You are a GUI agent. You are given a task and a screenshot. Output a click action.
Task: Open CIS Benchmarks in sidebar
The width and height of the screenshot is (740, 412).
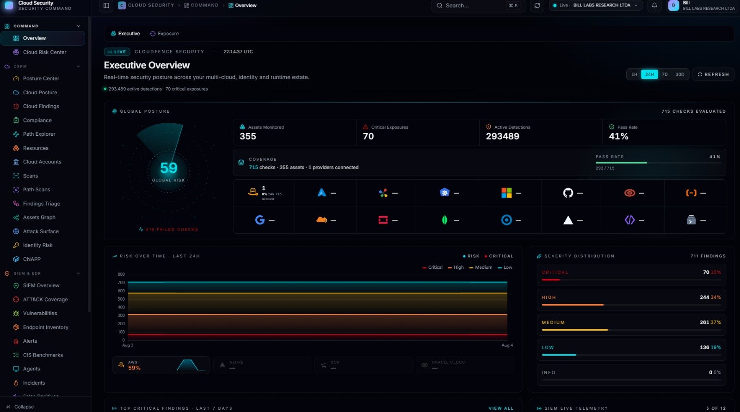(43, 355)
